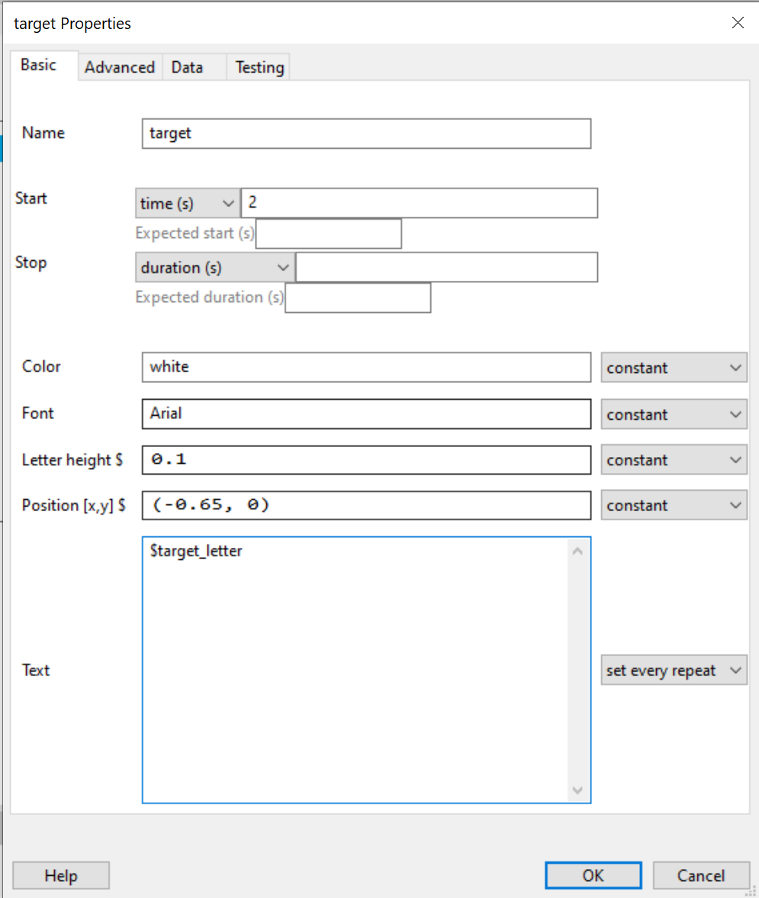Open the Color update dropdown
The width and height of the screenshot is (759, 898).
point(674,368)
